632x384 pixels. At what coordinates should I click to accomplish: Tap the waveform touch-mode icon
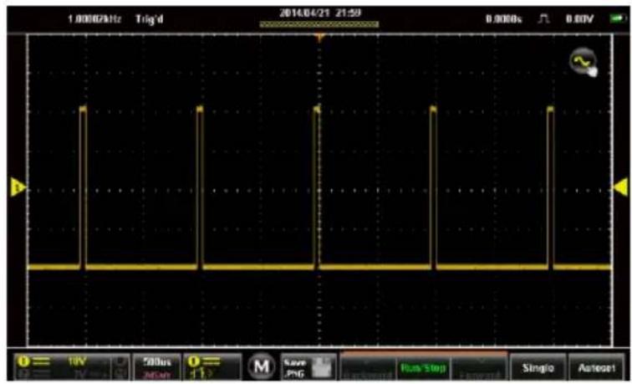584,62
